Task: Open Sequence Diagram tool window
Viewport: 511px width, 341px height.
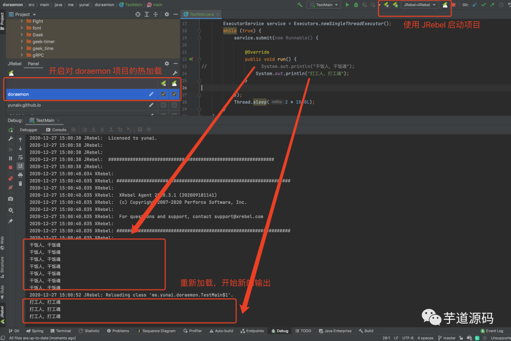Action: (156, 331)
